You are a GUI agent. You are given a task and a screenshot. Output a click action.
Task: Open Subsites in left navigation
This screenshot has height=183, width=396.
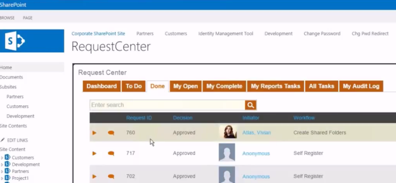8,87
